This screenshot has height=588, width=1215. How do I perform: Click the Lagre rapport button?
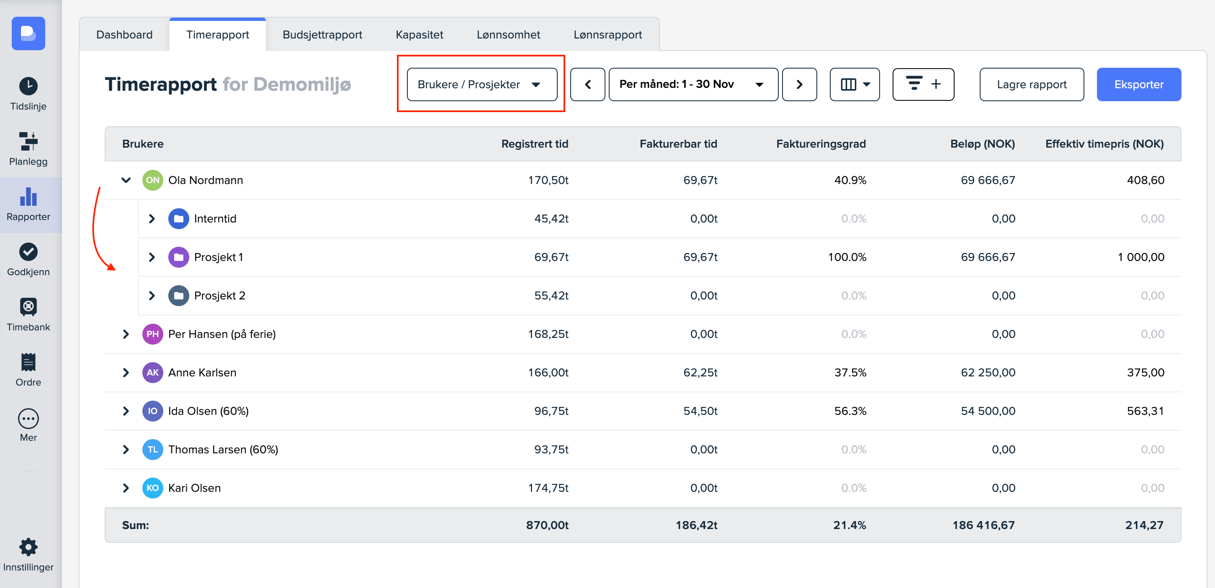1031,84
